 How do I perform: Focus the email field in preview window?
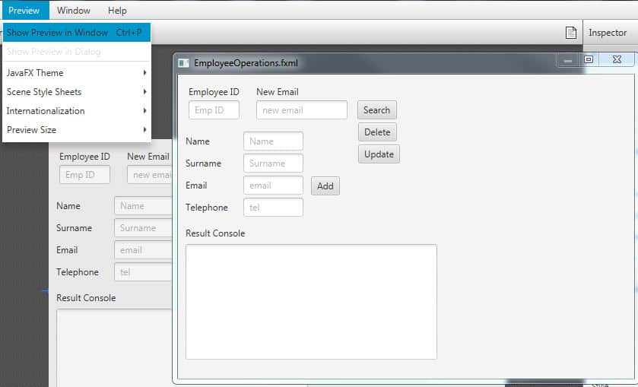273,186
